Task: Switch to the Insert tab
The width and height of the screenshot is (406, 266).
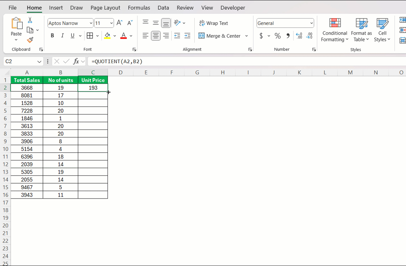Action: tap(56, 8)
